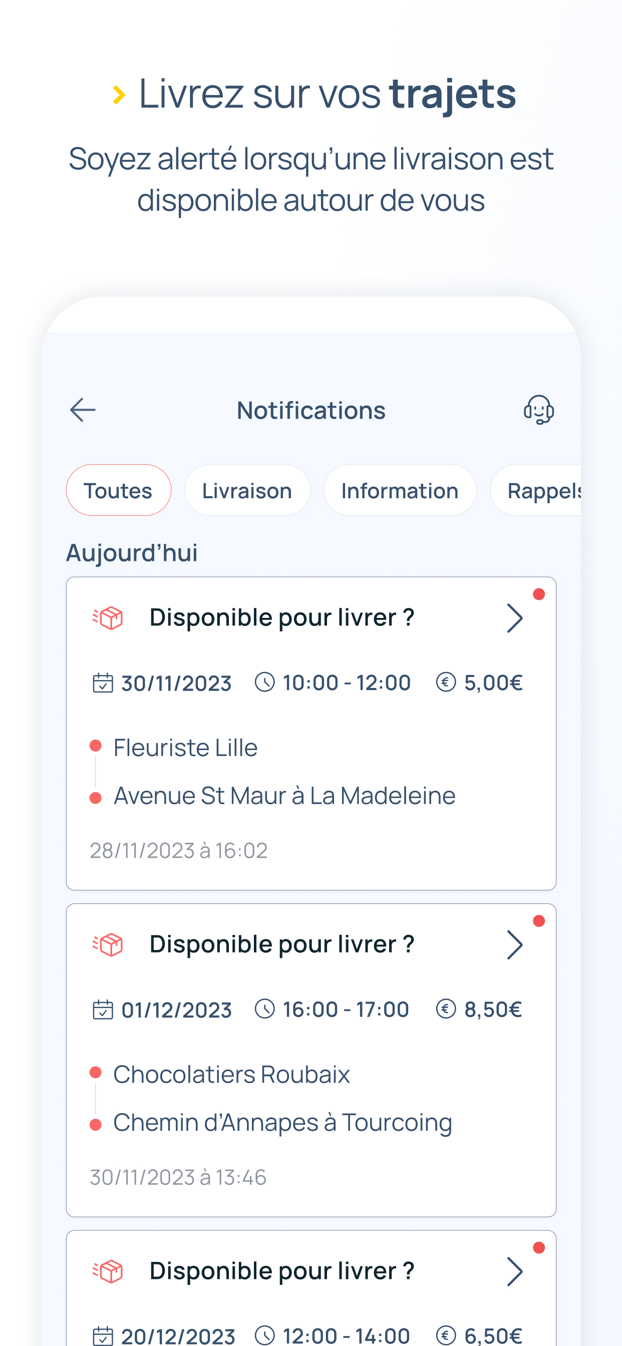Tap the clock icon beside 16:00 - 17:00
The height and width of the screenshot is (1346, 622).
coord(264,1009)
